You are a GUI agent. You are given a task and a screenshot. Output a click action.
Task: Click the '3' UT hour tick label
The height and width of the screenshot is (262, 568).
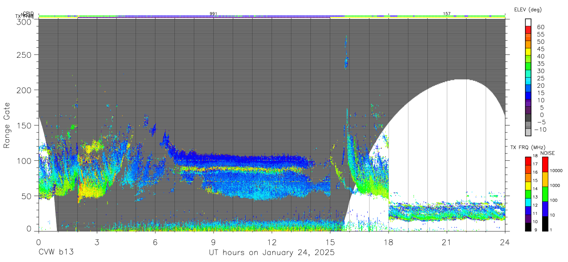tap(97, 242)
